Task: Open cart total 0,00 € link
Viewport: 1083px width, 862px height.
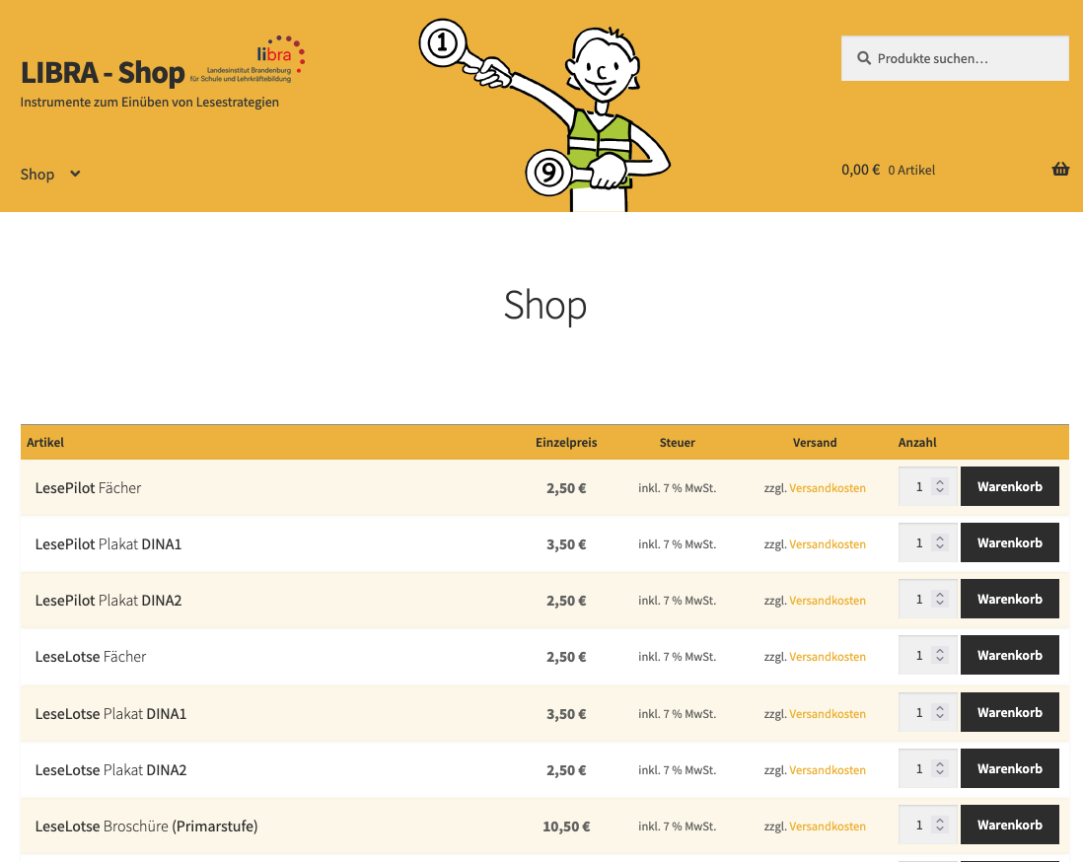Action: click(x=860, y=170)
